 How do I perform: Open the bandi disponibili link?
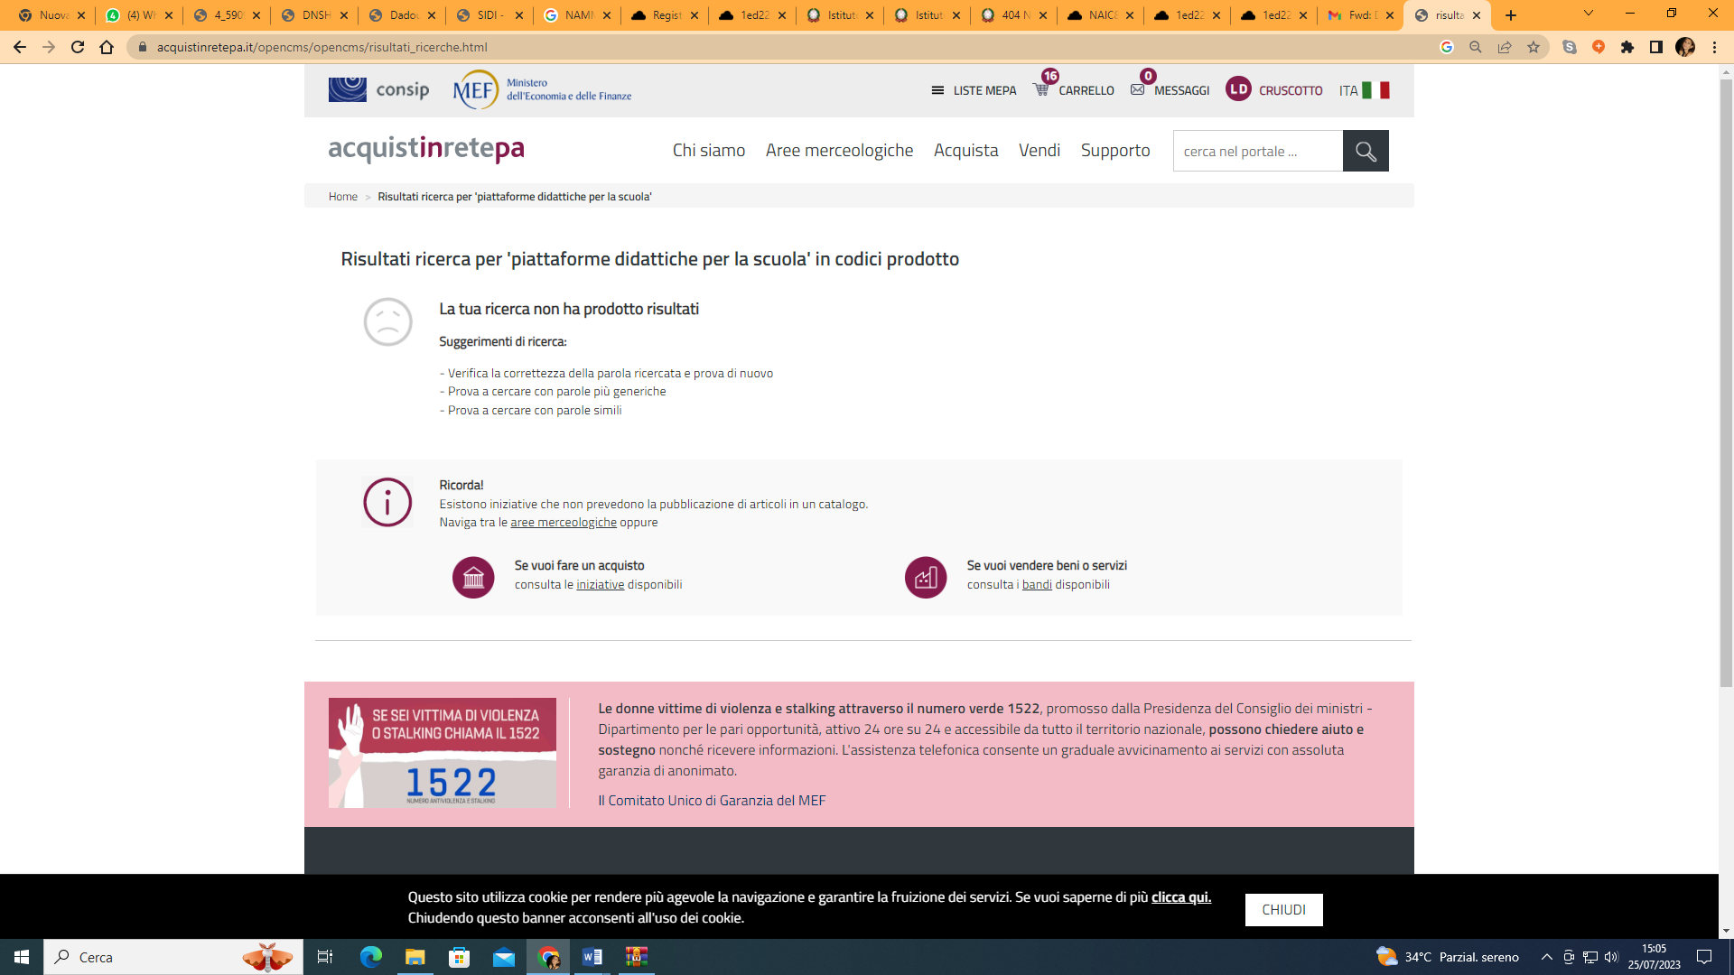[x=1036, y=585]
